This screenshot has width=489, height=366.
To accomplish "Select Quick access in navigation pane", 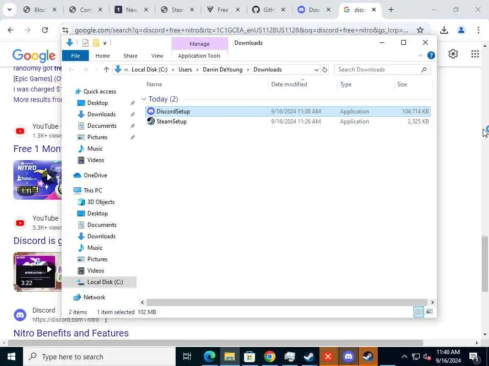I will 99,91.
